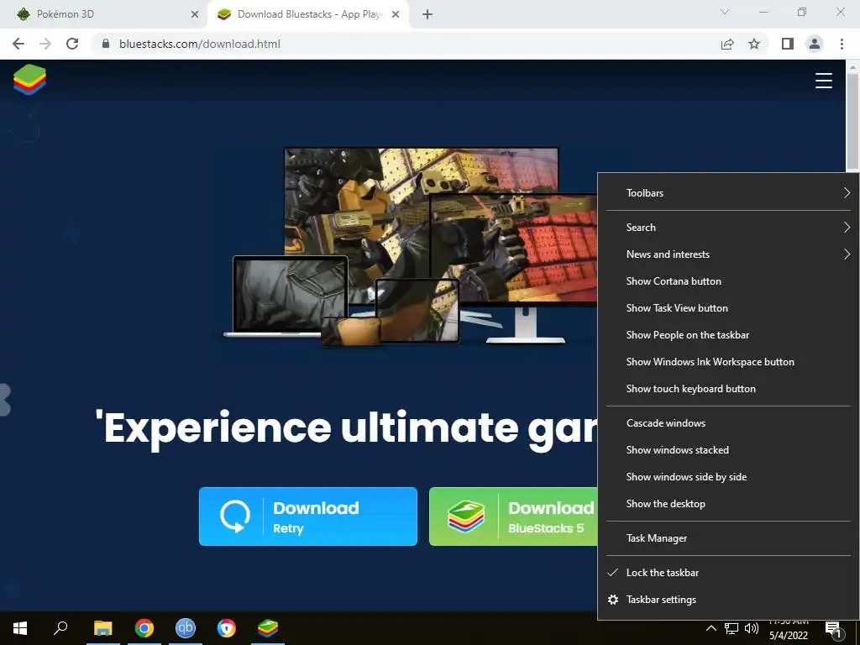
Task: Open a new tab with plus button
Action: (427, 14)
